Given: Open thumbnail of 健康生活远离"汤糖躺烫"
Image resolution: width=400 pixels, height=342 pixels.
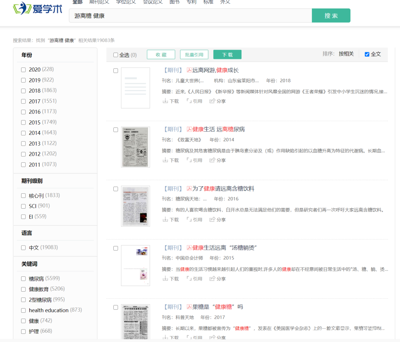Looking at the screenshot, I should click(136, 265).
